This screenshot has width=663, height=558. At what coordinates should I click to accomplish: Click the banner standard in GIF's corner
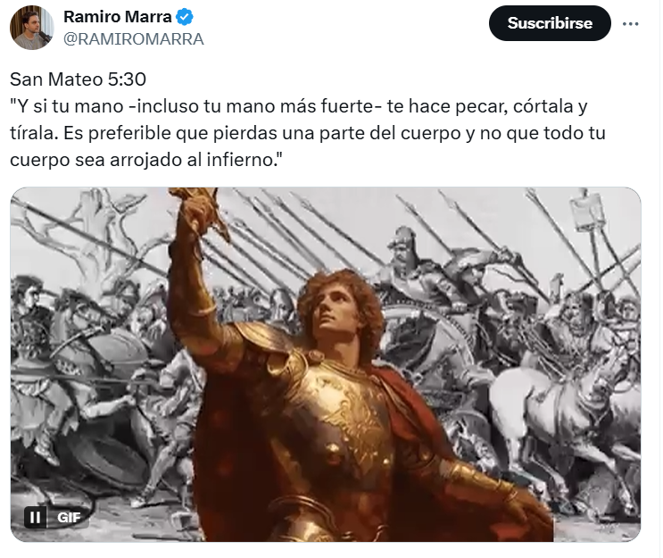coord(587,212)
